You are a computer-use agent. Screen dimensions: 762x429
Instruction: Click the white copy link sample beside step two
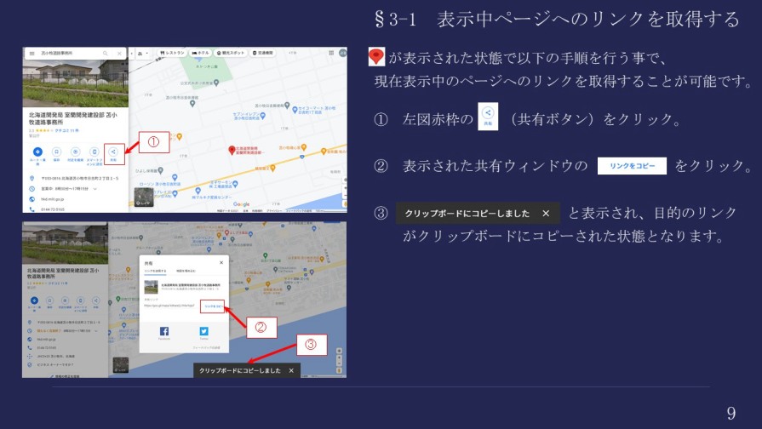click(631, 166)
